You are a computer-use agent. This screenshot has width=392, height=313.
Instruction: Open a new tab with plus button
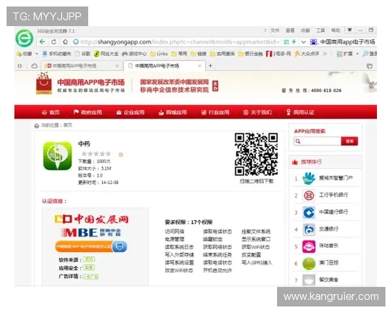click(210, 66)
